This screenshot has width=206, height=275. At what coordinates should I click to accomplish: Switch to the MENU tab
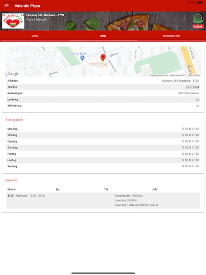click(35, 36)
